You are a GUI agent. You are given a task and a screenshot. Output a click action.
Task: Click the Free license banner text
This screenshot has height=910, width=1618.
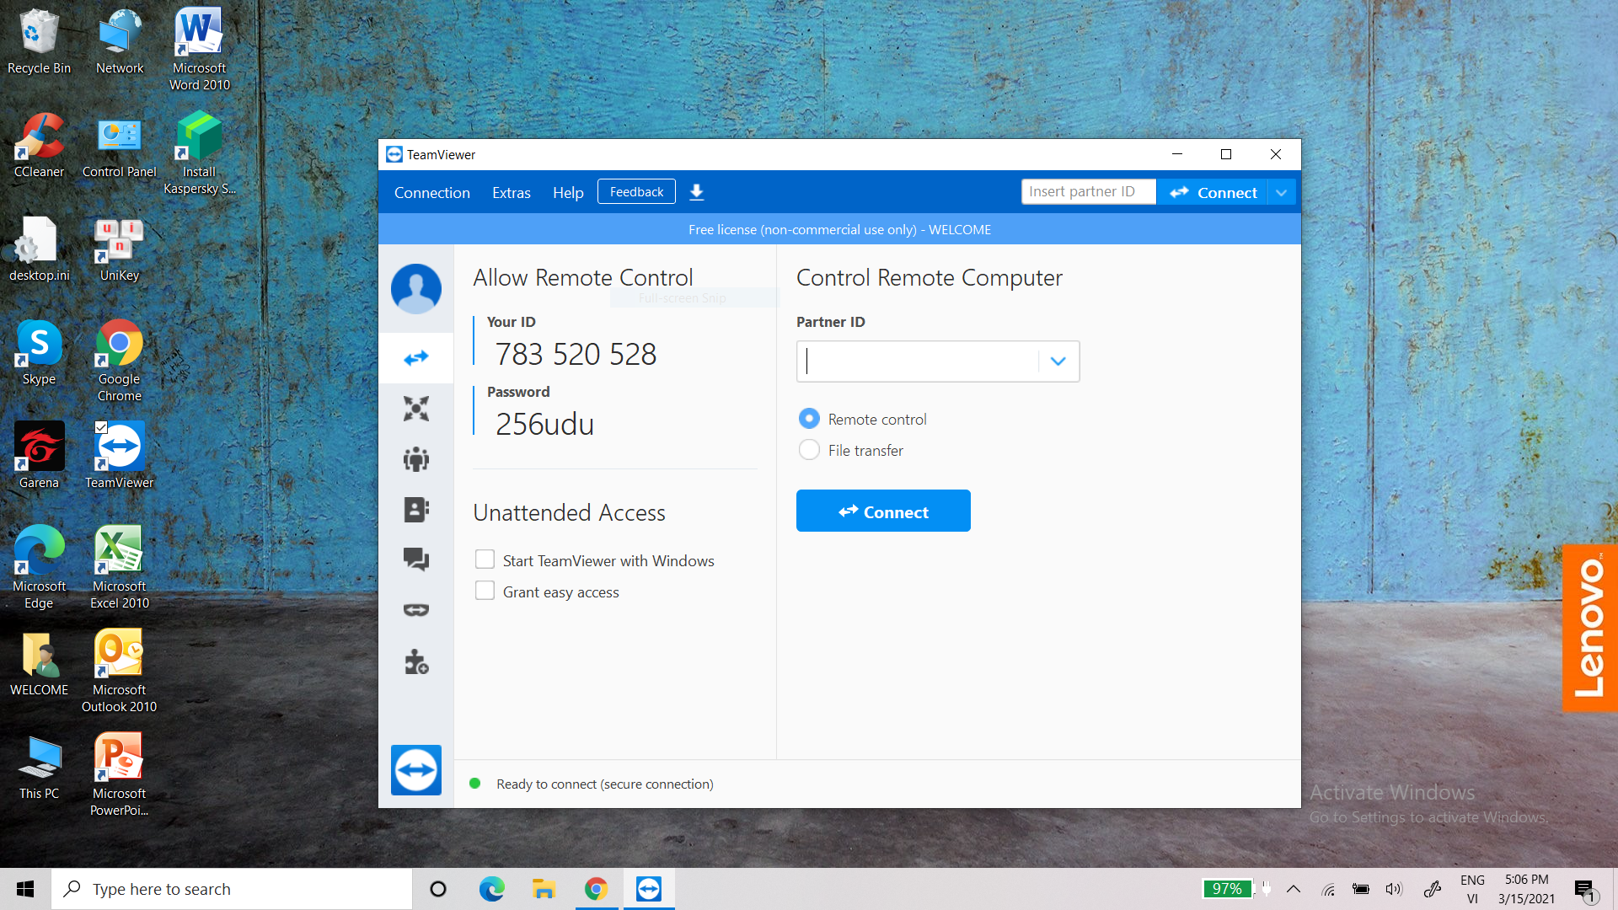[x=839, y=230]
